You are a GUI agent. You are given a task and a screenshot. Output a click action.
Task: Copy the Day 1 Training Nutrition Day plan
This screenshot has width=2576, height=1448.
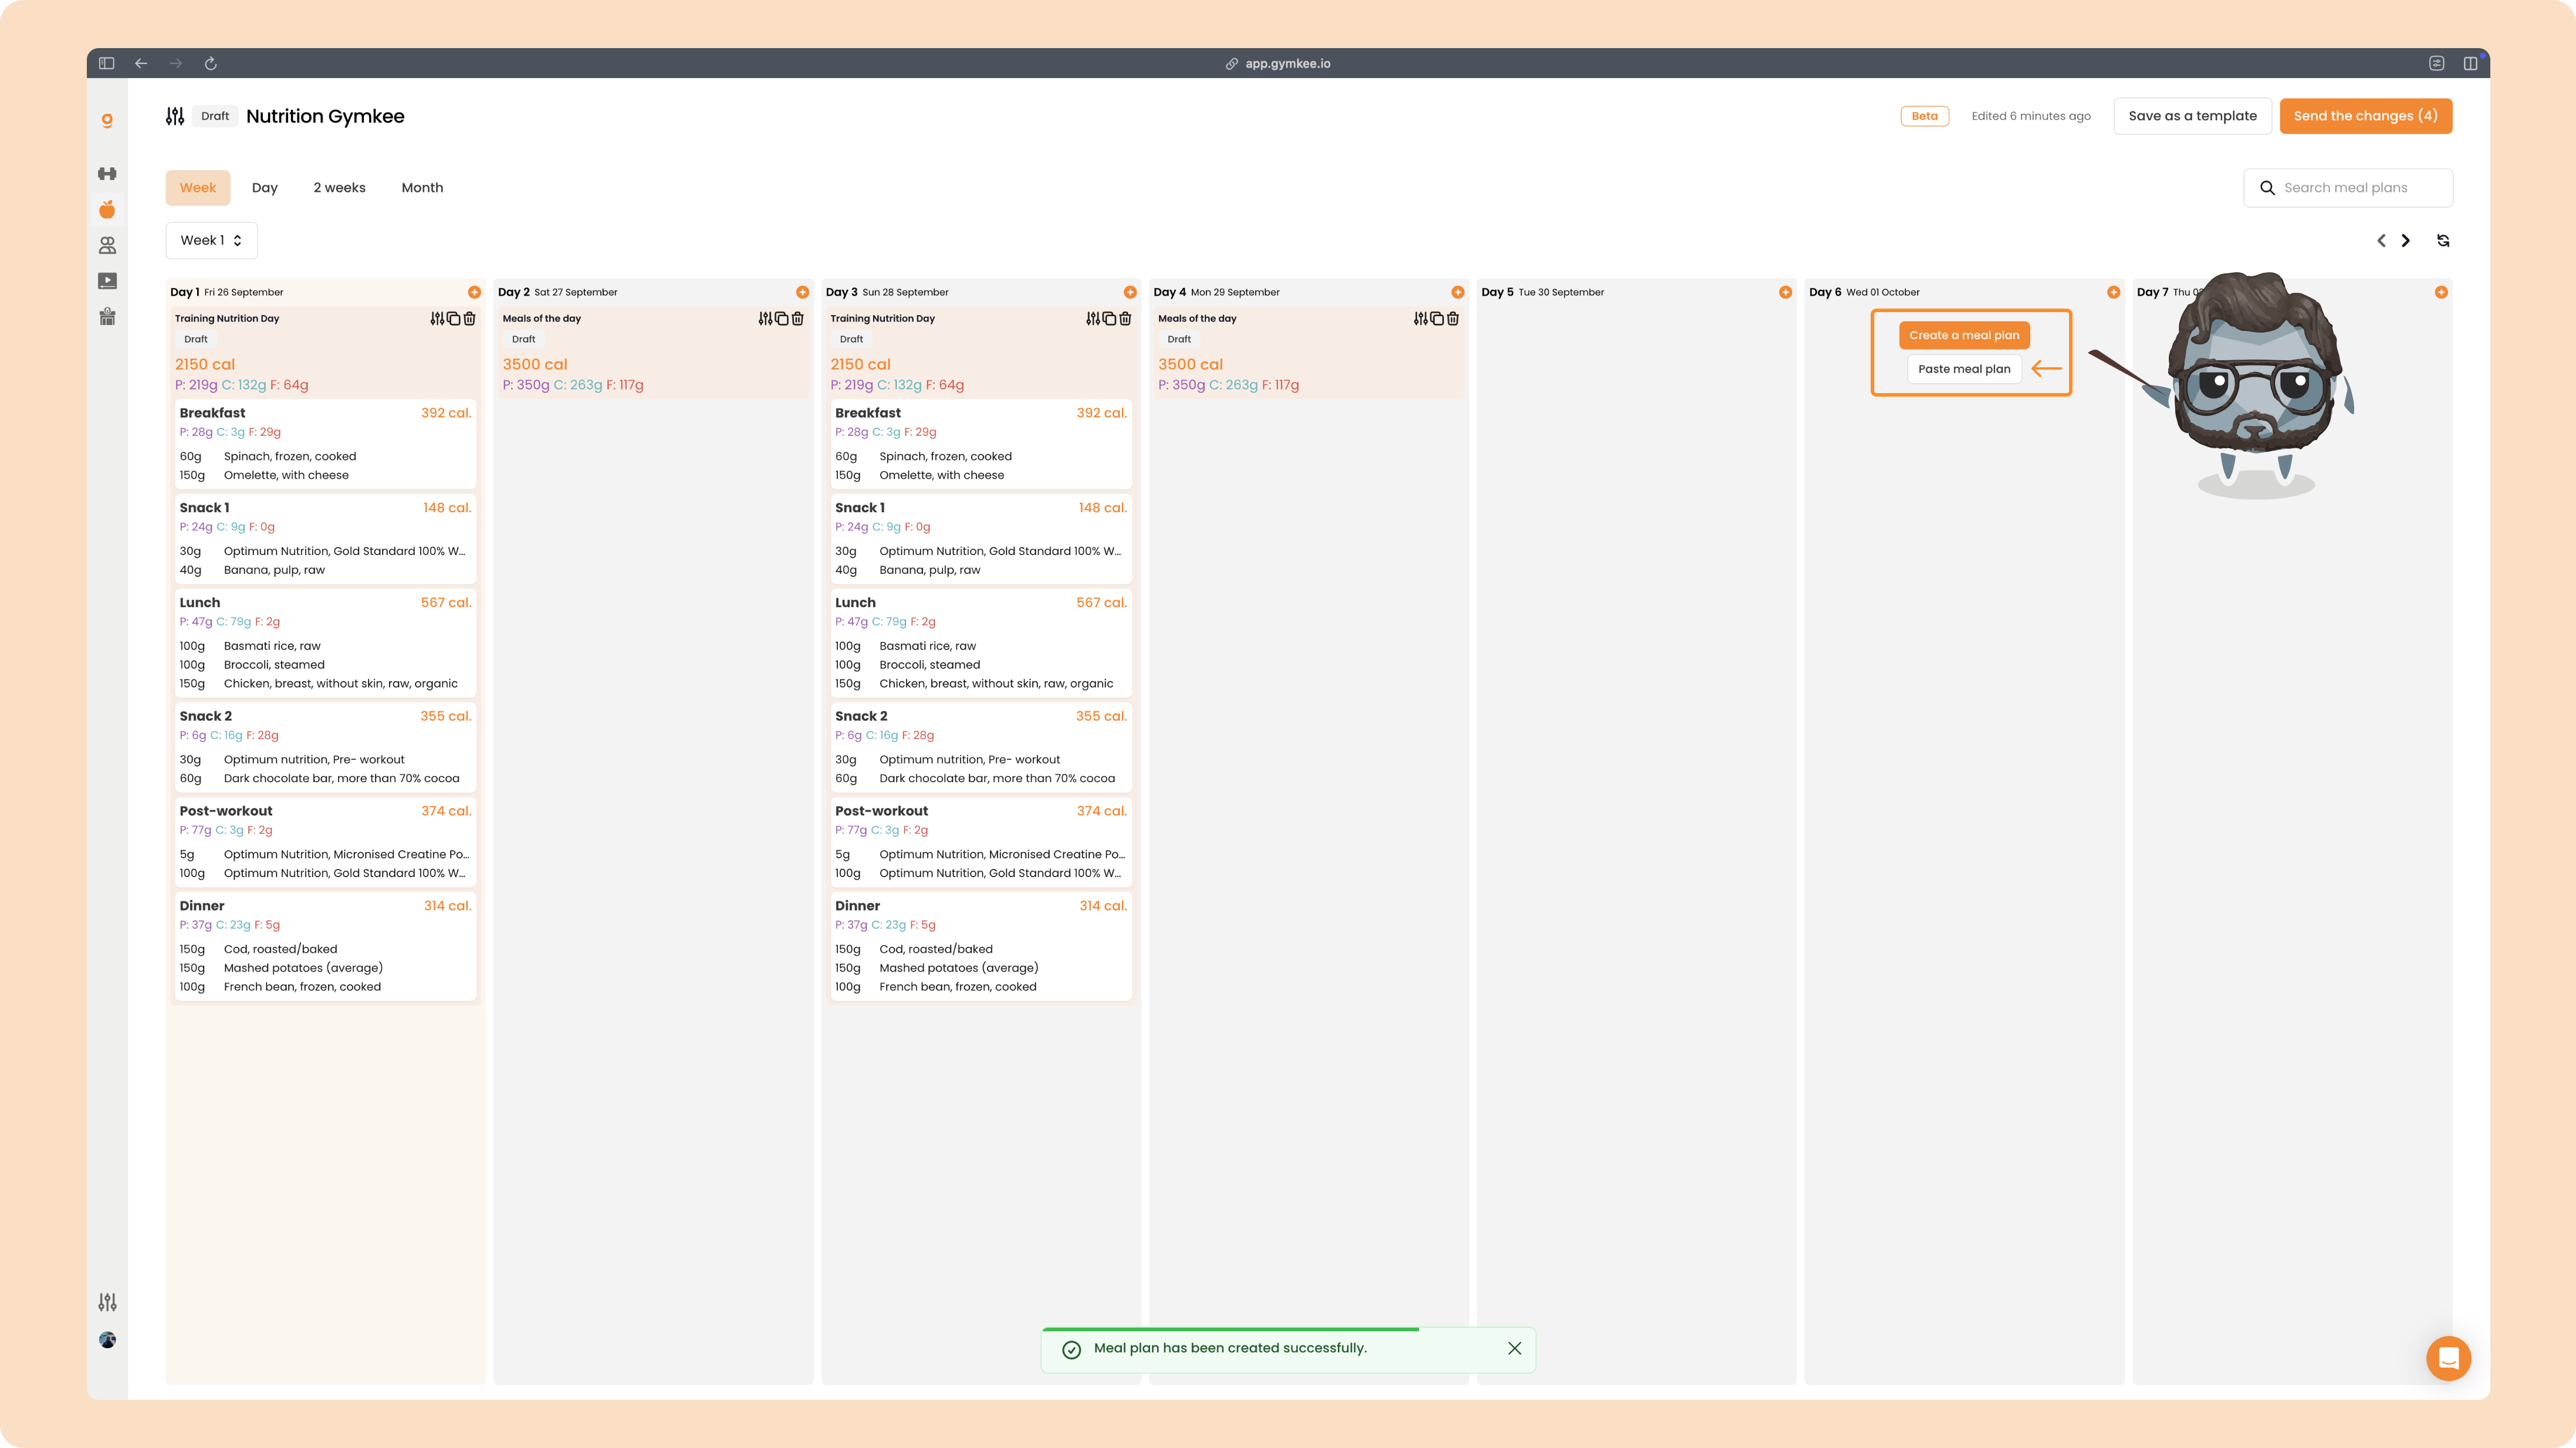[453, 318]
